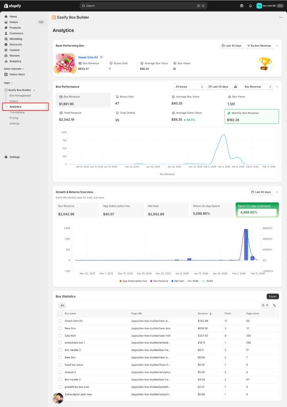The height and width of the screenshot is (407, 287).
Task: Click the eye icon next to Sweet Girls Kit
Action: [102, 57]
